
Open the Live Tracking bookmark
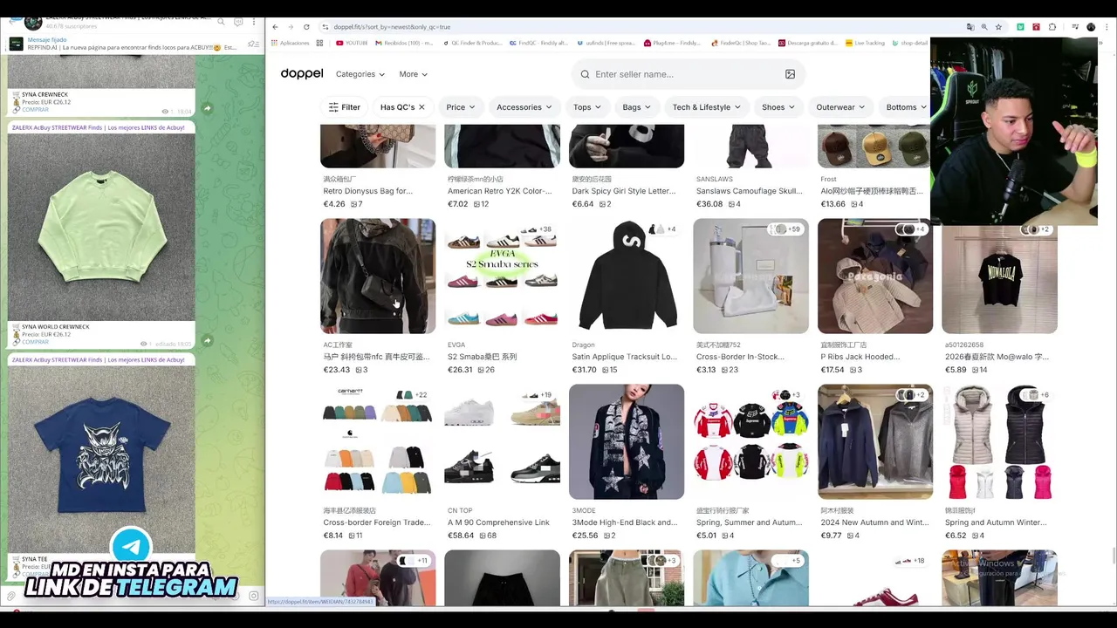865,43
